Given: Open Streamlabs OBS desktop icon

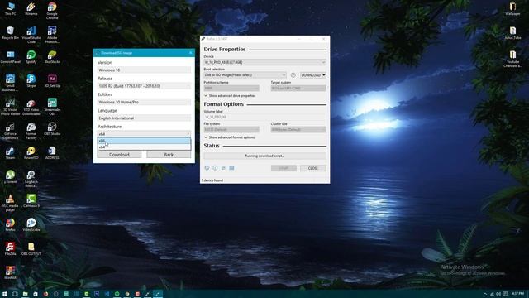Looking at the screenshot, I should coord(52,107).
